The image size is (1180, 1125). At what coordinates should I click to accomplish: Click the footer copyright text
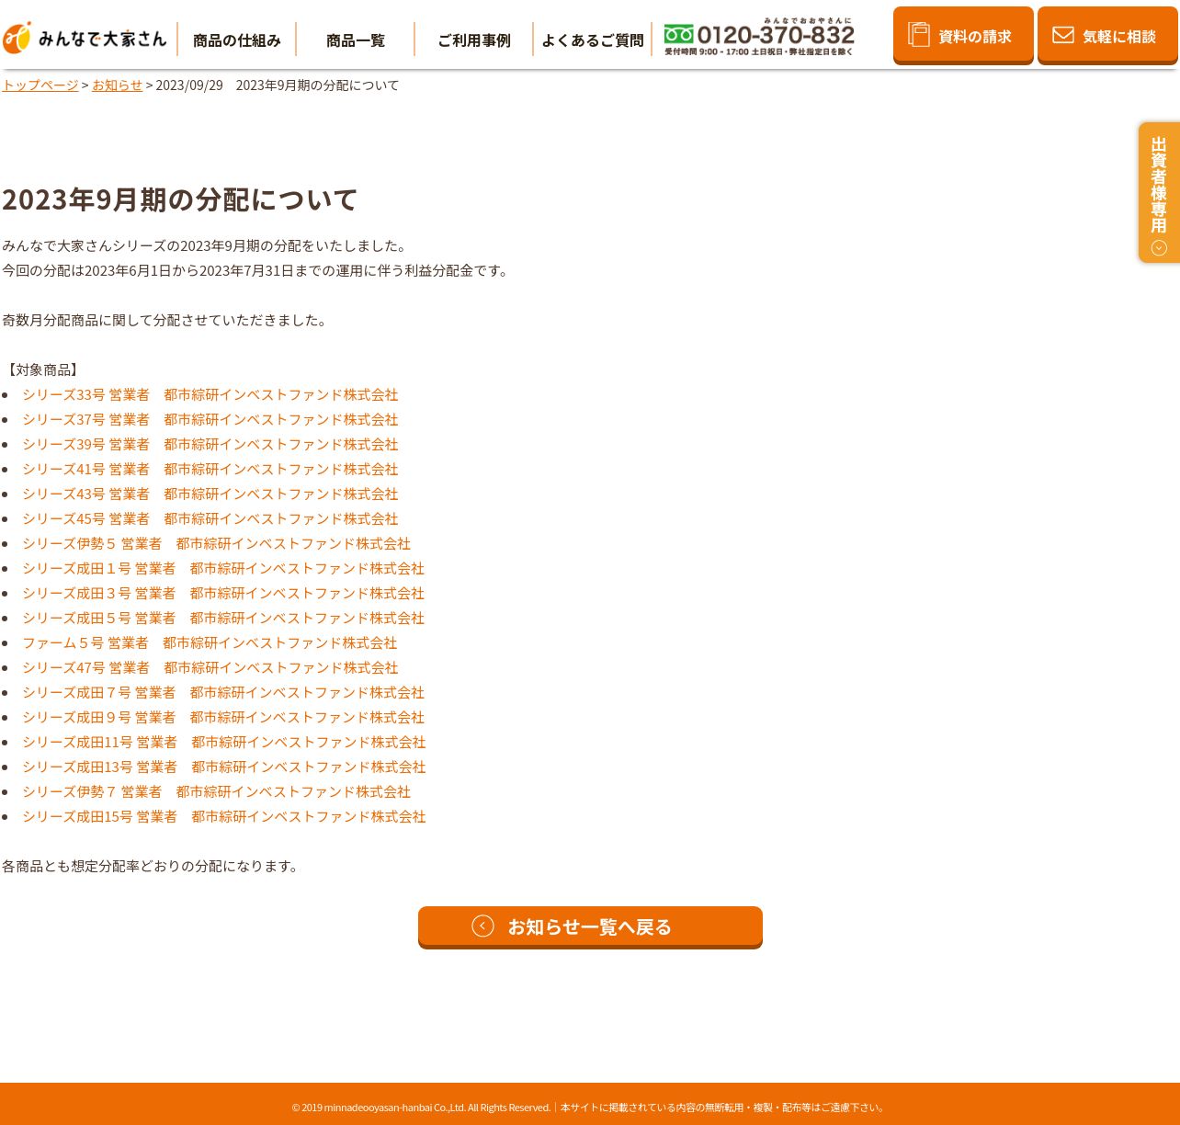589,1107
